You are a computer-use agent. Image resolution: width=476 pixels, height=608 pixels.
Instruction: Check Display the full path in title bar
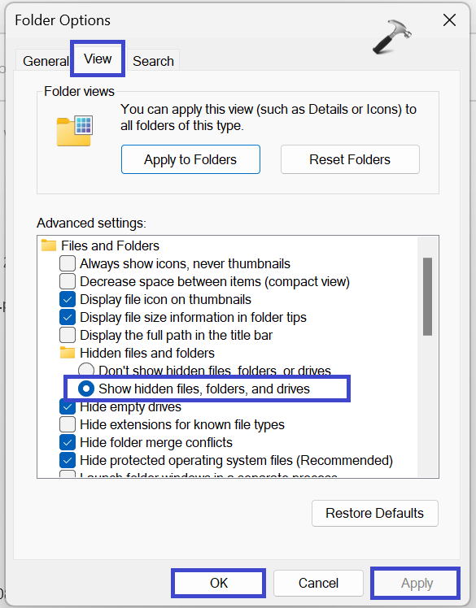click(x=68, y=335)
